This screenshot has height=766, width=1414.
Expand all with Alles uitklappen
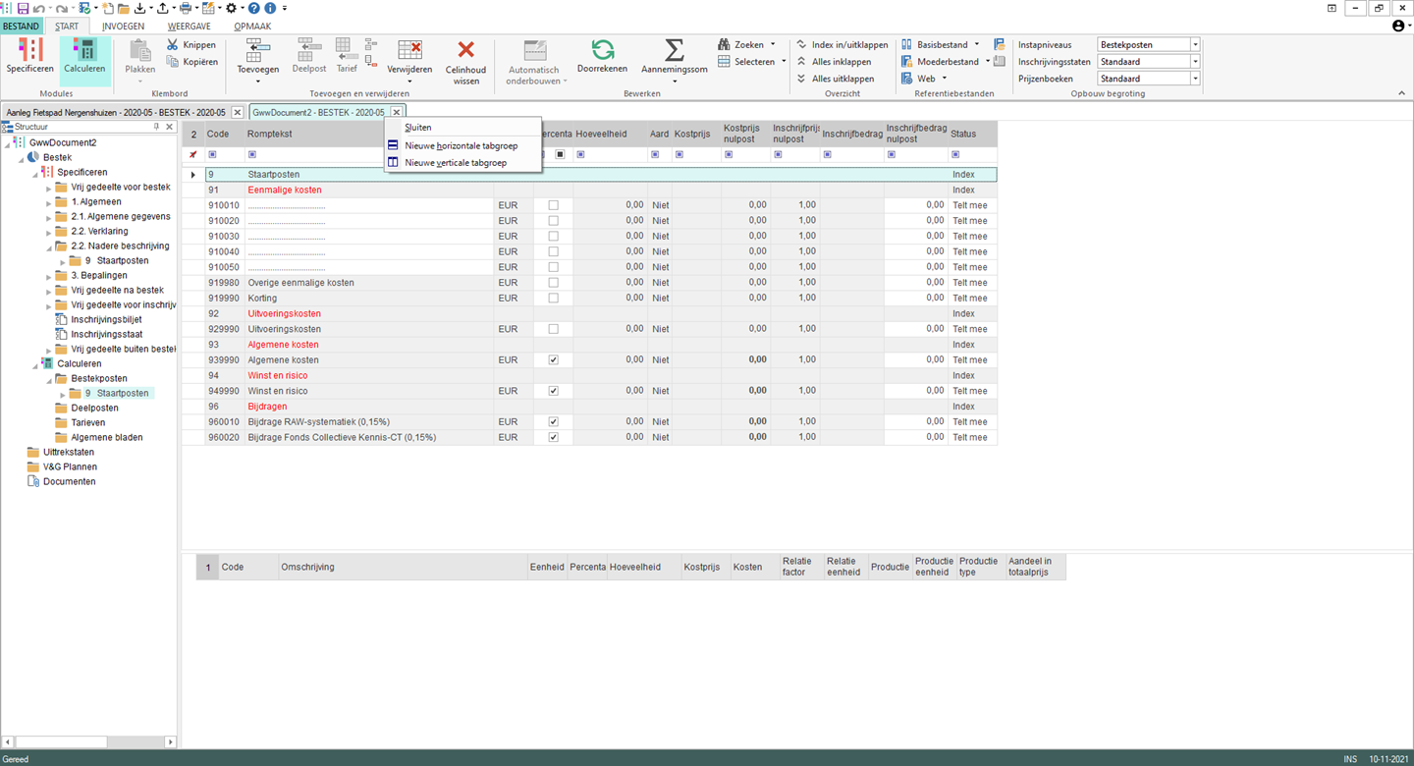tap(836, 79)
